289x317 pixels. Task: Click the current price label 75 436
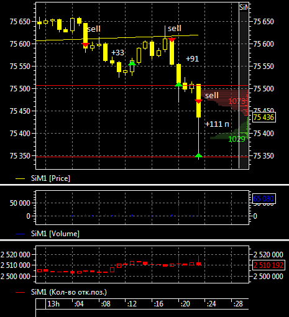pos(264,117)
